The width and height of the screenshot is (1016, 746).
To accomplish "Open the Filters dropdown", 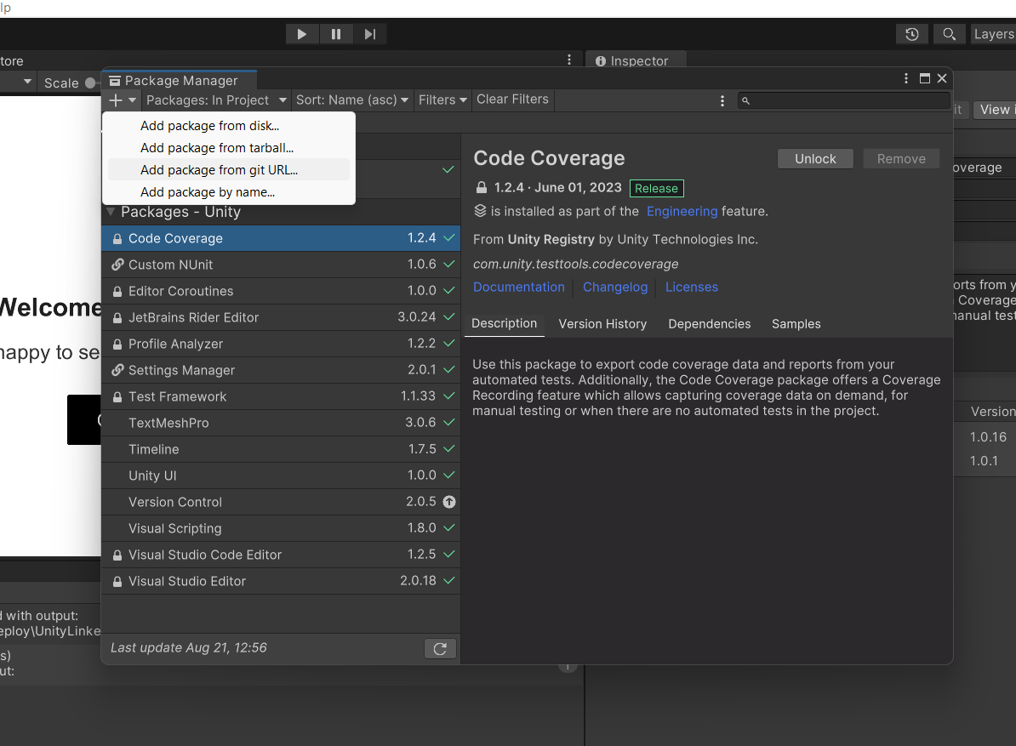I will tap(442, 100).
